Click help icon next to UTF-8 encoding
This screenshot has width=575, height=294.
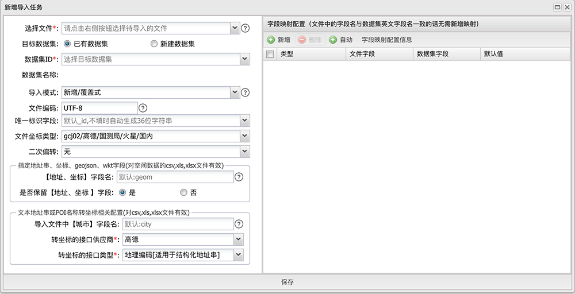pyautogui.click(x=143, y=108)
